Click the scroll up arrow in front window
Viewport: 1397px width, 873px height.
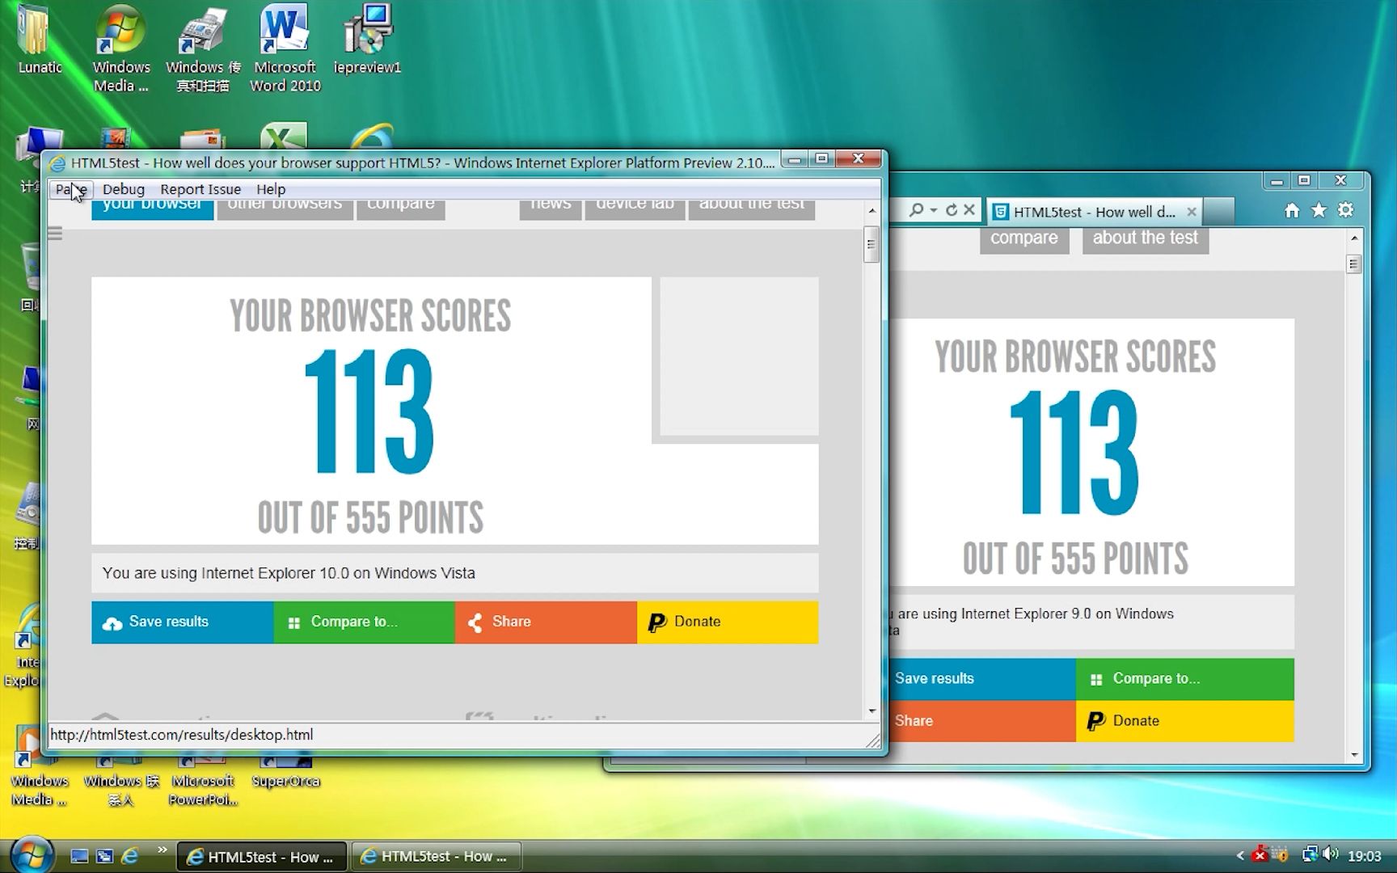[x=872, y=210]
